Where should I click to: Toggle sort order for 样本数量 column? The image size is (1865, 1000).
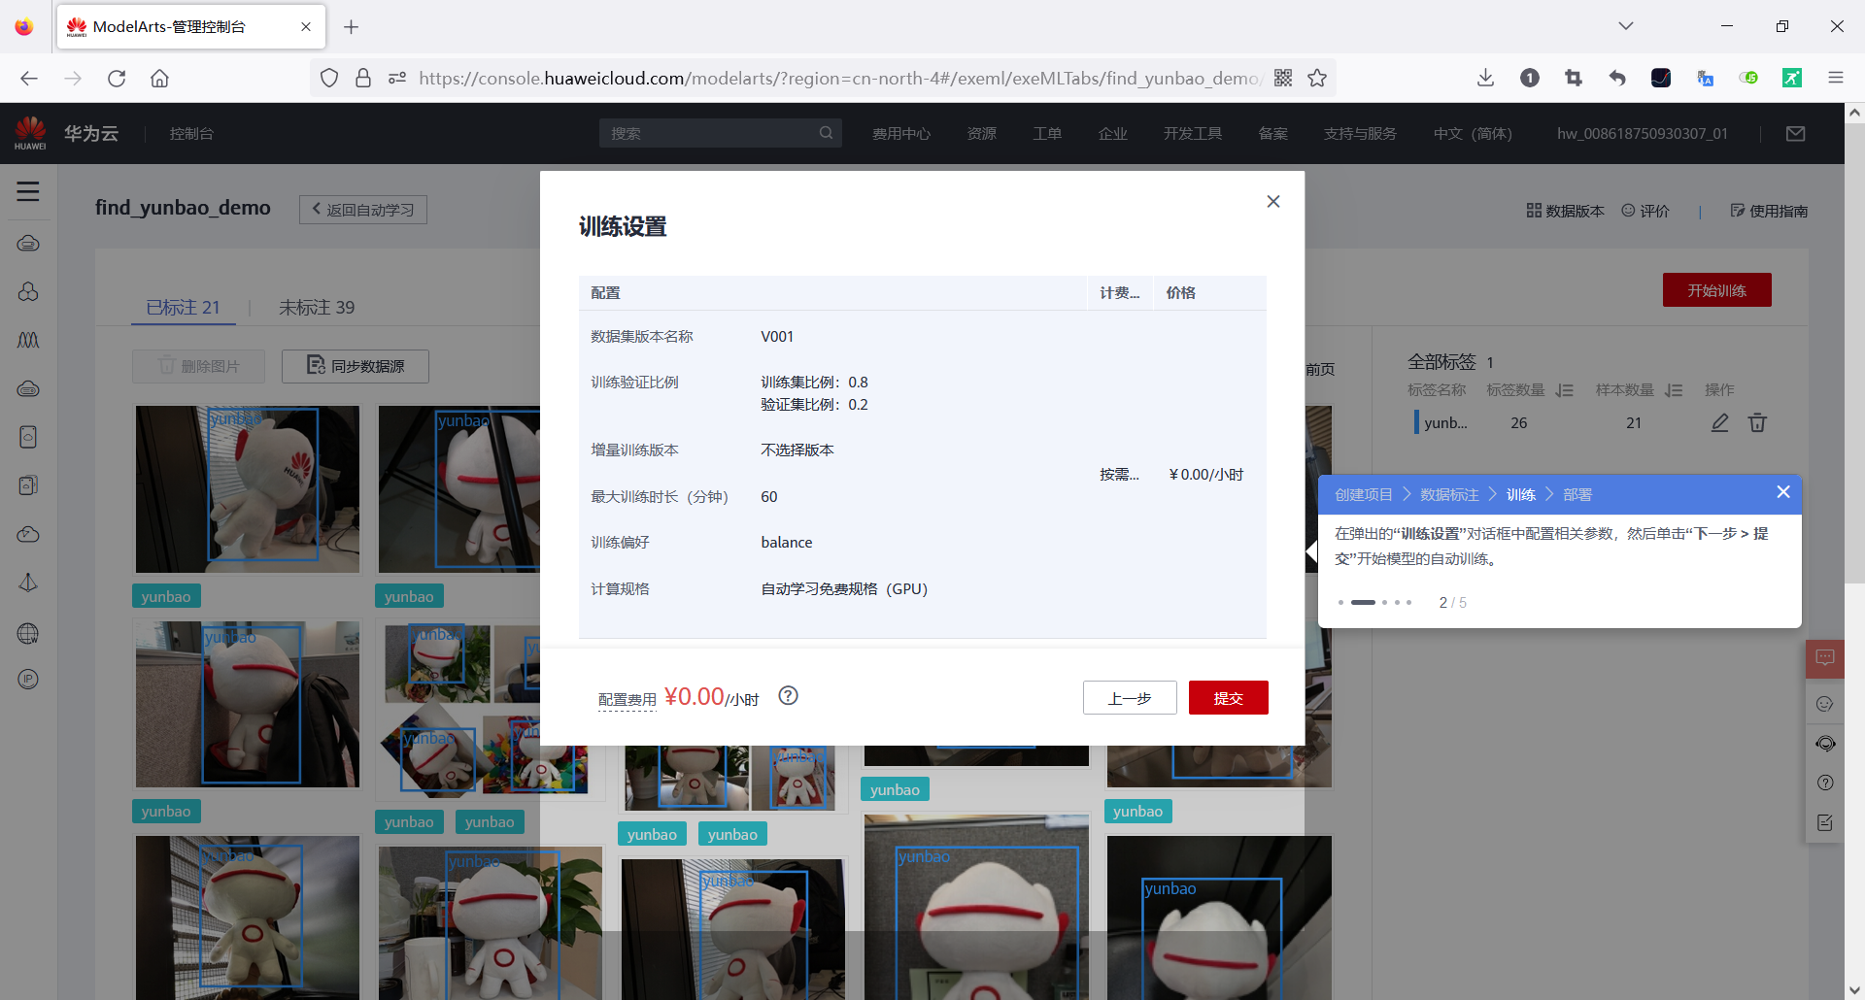pyautogui.click(x=1675, y=390)
